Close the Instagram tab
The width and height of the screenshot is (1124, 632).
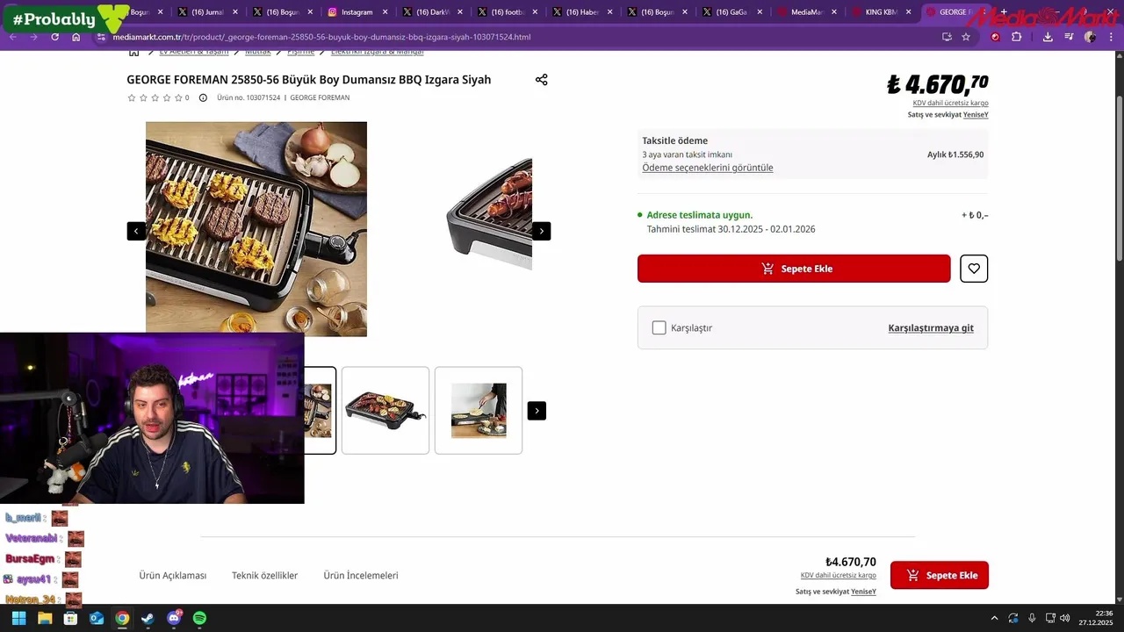[385, 12]
